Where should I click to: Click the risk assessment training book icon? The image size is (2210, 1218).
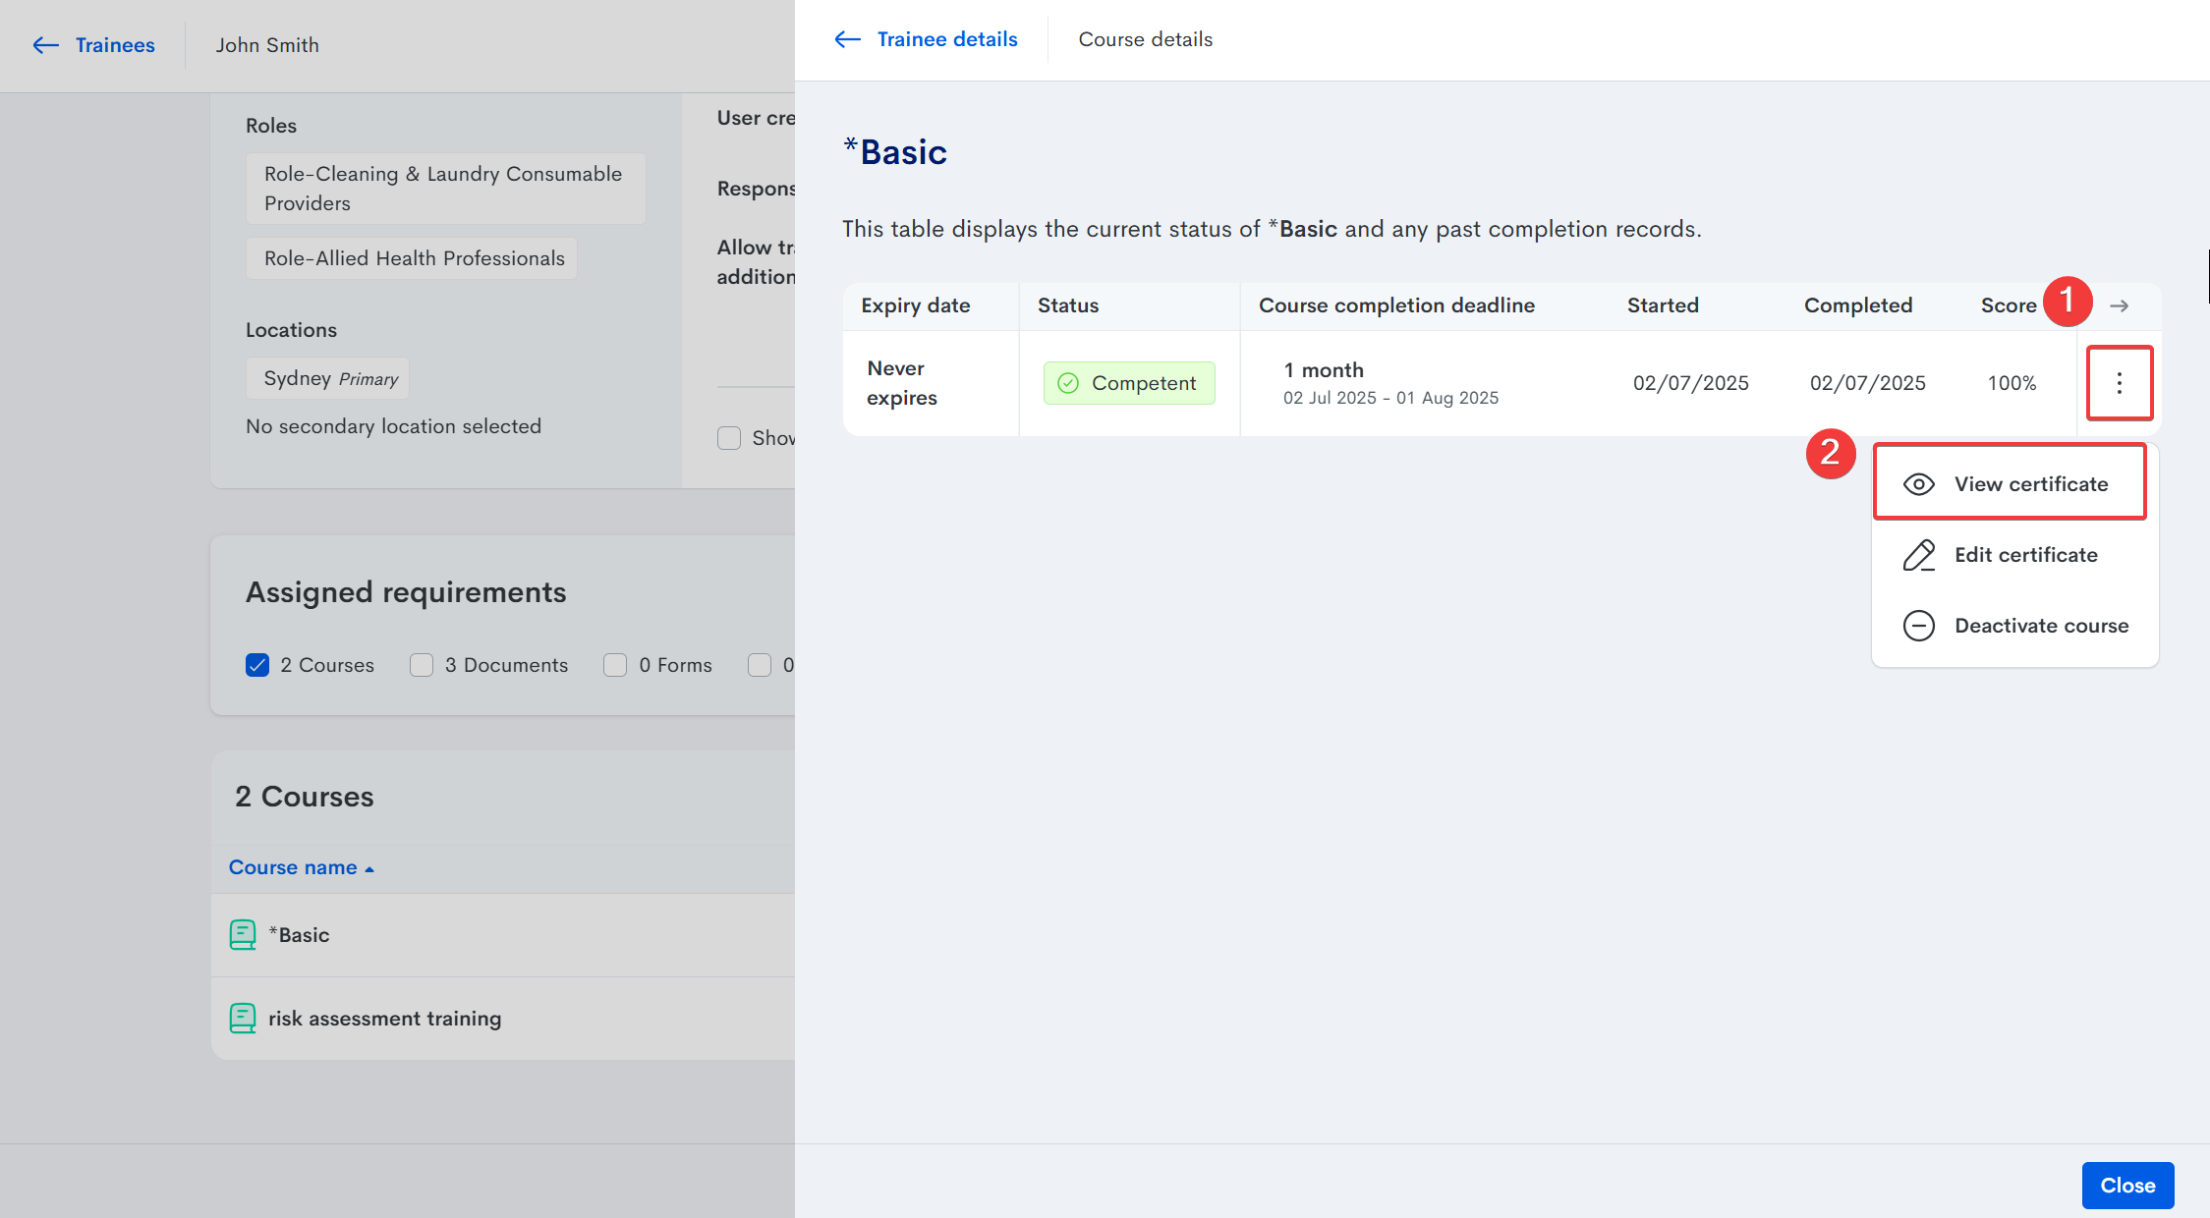[x=242, y=1018]
